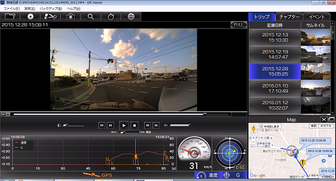Click the サムネイル column header
This screenshot has height=181, width=336.
(315, 25)
